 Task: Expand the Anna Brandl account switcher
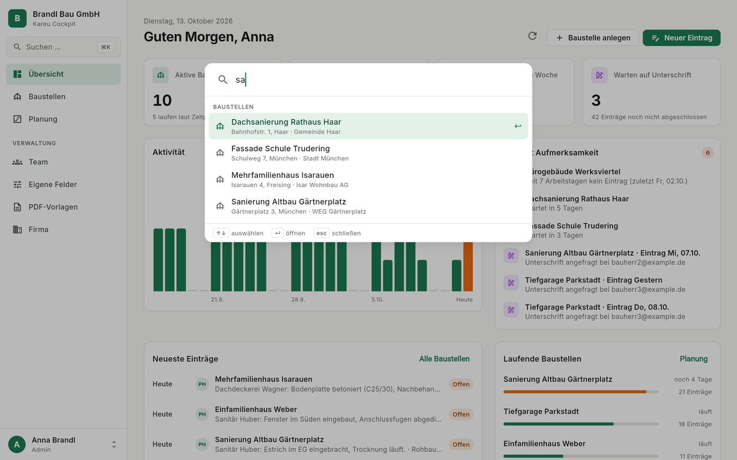pyautogui.click(x=114, y=444)
